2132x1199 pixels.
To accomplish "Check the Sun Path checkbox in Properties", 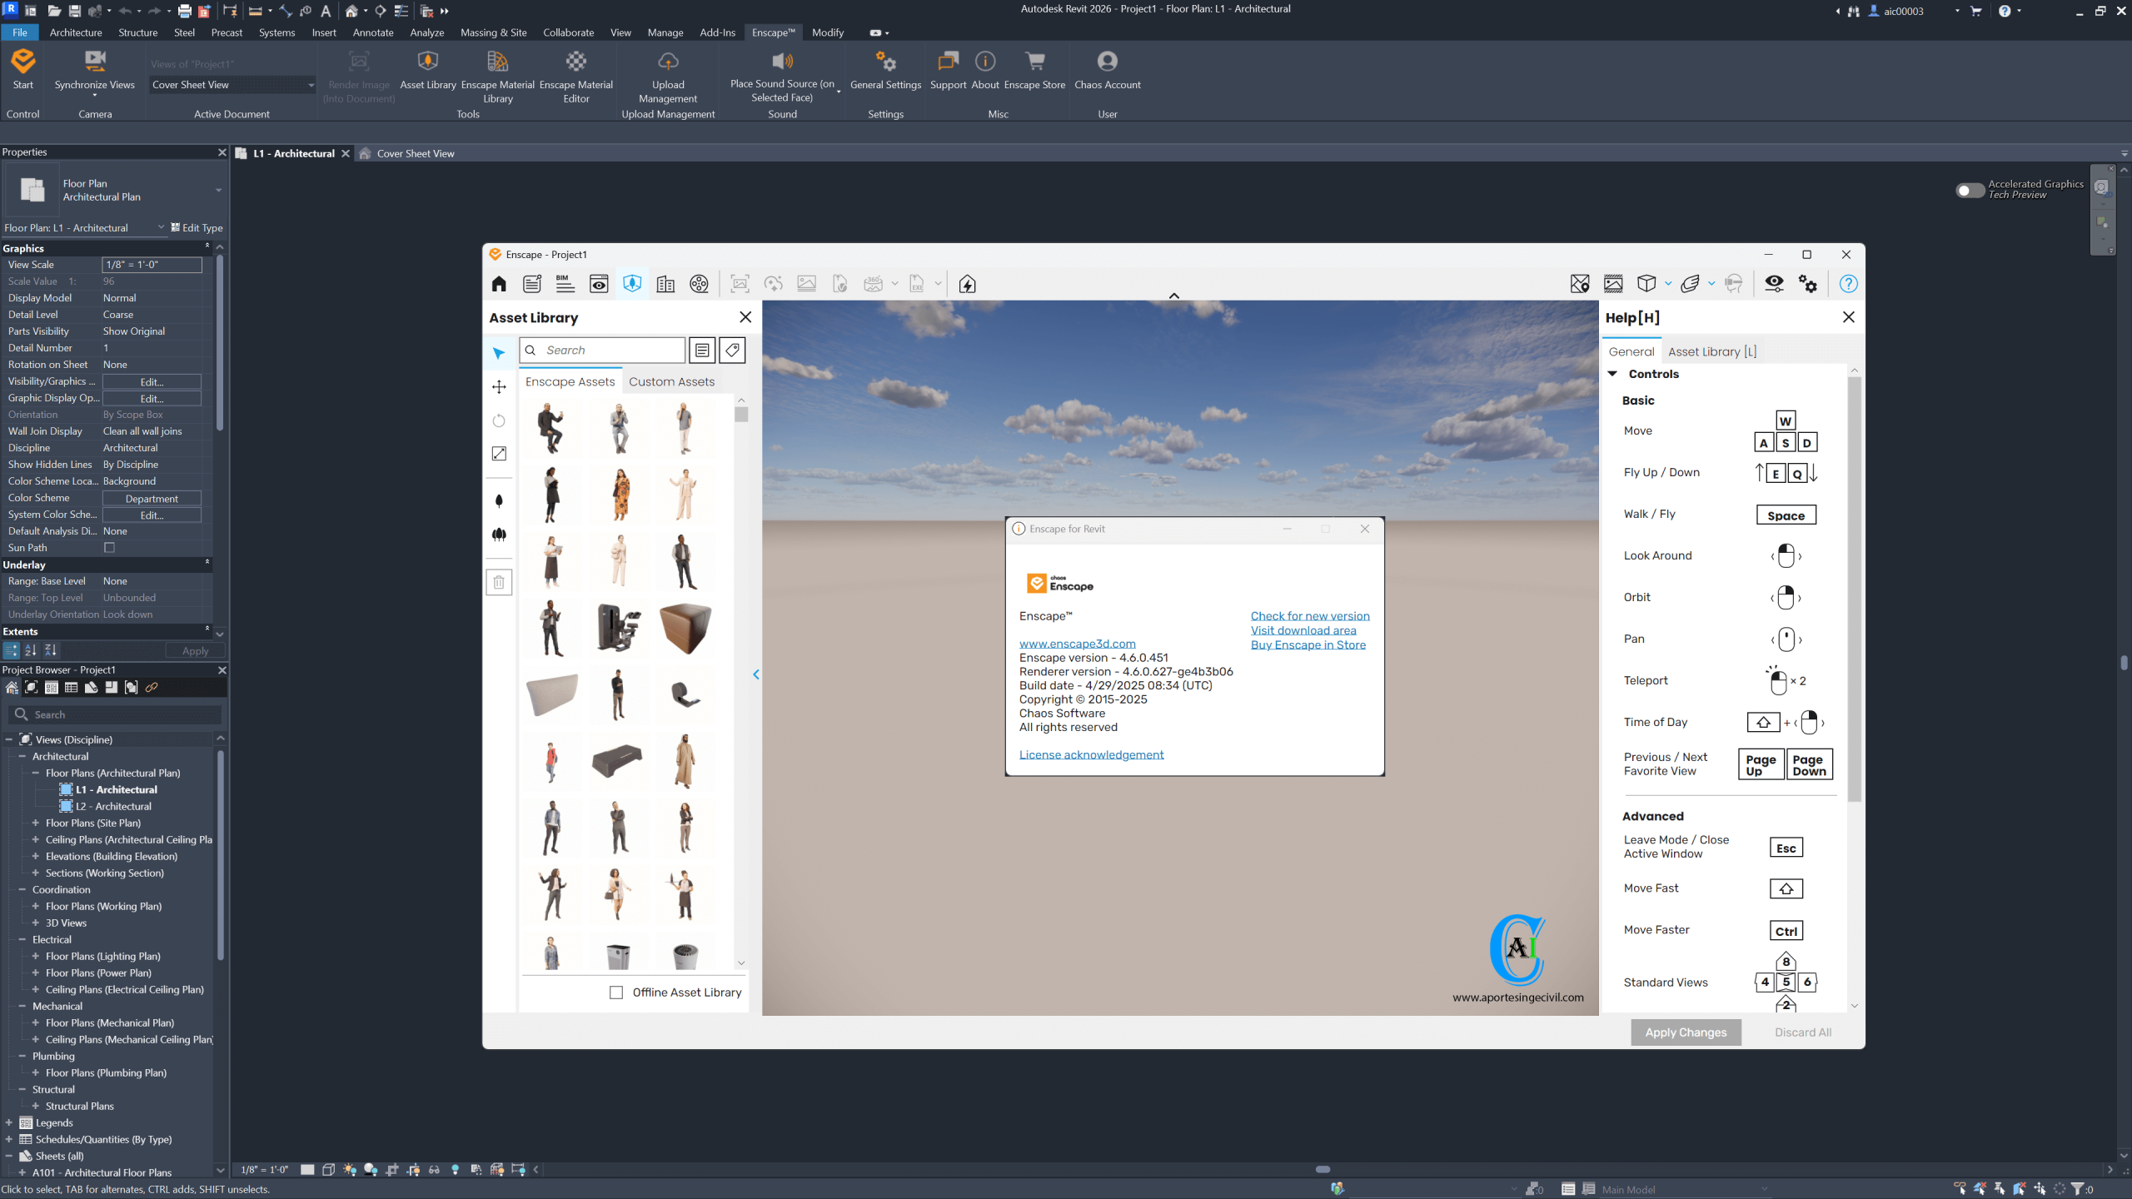I will 109,548.
